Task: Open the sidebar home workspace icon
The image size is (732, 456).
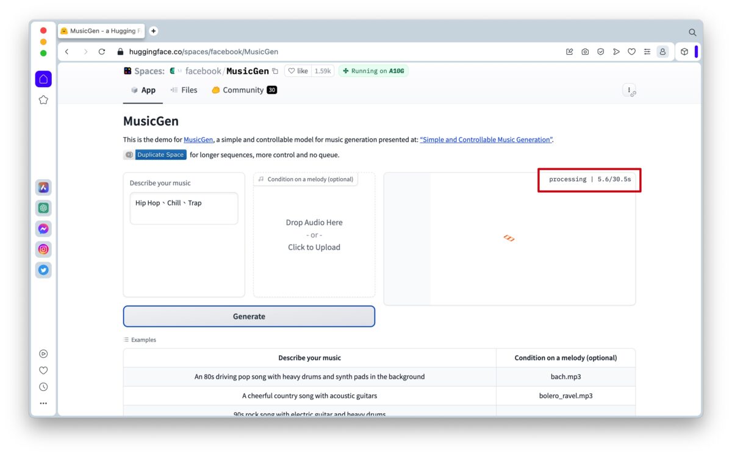Action: point(43,79)
